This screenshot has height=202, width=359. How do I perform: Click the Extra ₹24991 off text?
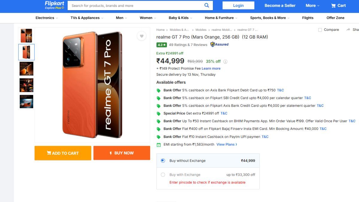click(x=170, y=53)
